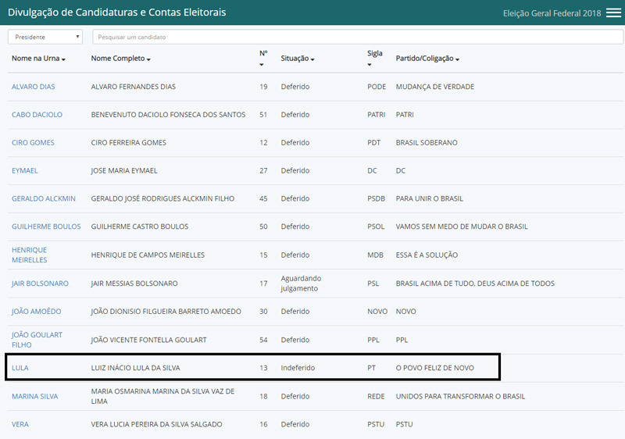Click party acronym PSDB
The image size is (625, 439).
click(376, 198)
